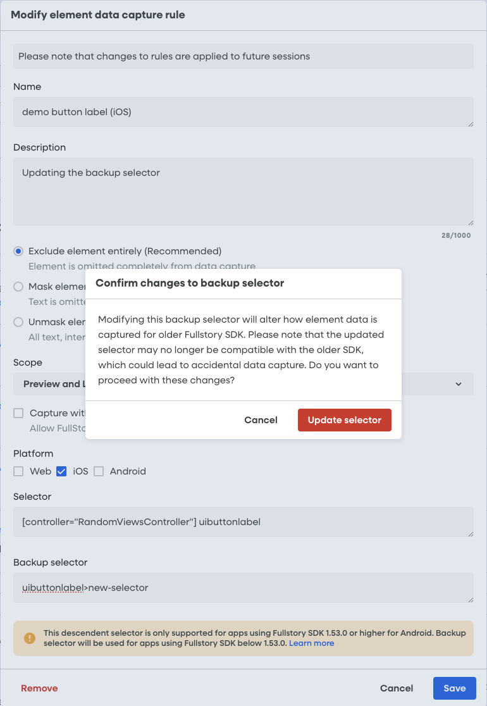487x706 pixels.
Task: Uncheck the iOS platform checkbox
Action: tap(61, 471)
